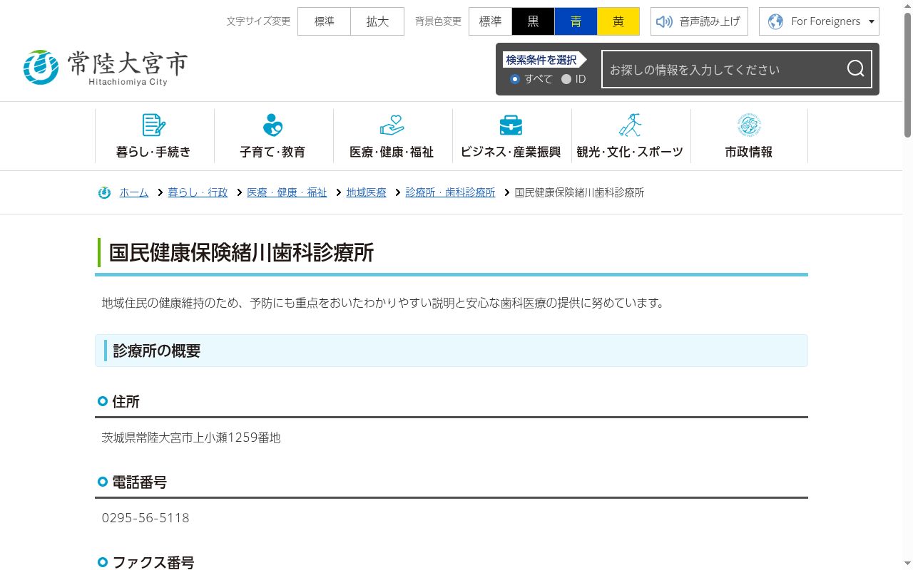Image resolution: width=913 pixels, height=570 pixels.
Task: Click the speaker icon for 音声読み上げ
Action: pos(664,21)
